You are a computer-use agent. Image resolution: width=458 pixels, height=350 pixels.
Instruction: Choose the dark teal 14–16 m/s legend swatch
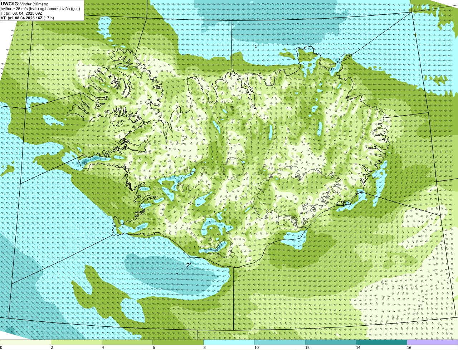[x=381, y=342]
